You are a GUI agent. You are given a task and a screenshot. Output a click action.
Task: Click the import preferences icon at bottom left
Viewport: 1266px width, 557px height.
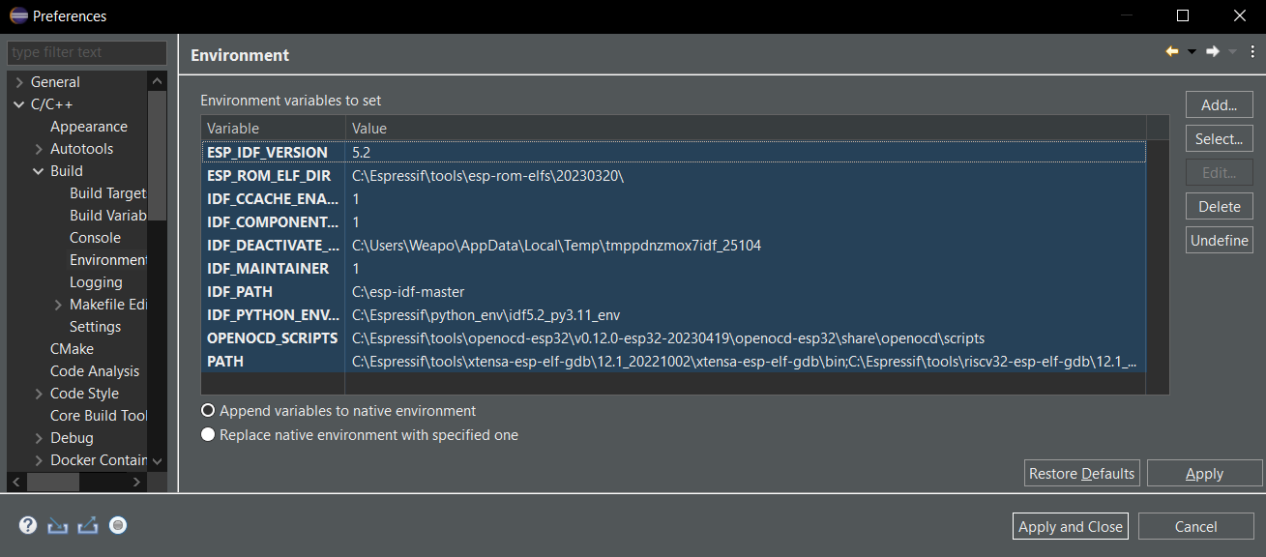pyautogui.click(x=56, y=524)
